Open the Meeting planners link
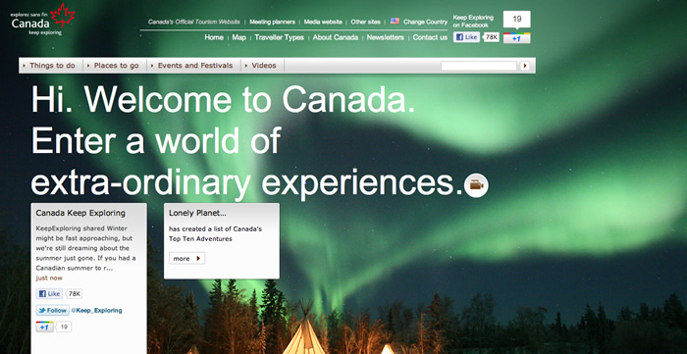The width and height of the screenshot is (687, 354). coord(272,22)
